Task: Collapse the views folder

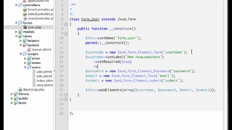Action: (16, 36)
